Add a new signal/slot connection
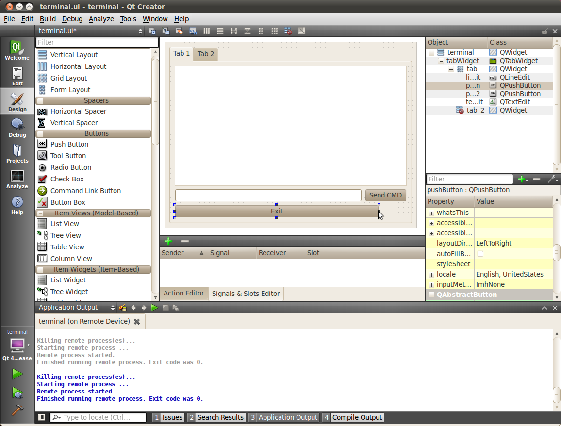The height and width of the screenshot is (426, 561). (168, 241)
